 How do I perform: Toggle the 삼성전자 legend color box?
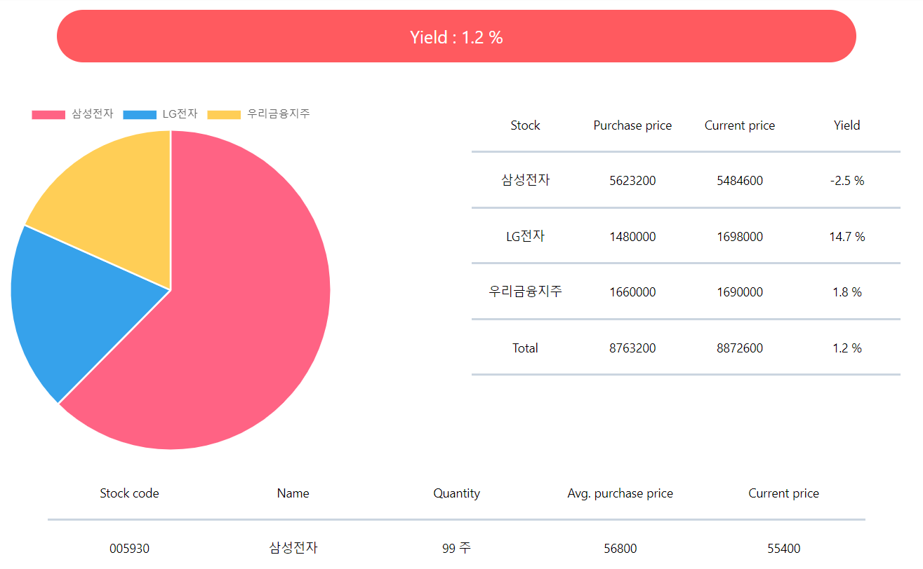(48, 114)
